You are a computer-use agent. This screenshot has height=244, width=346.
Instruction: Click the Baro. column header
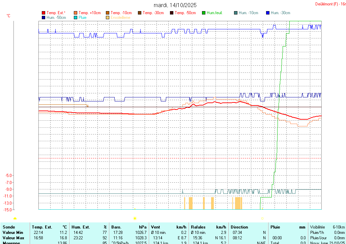tap(116, 227)
